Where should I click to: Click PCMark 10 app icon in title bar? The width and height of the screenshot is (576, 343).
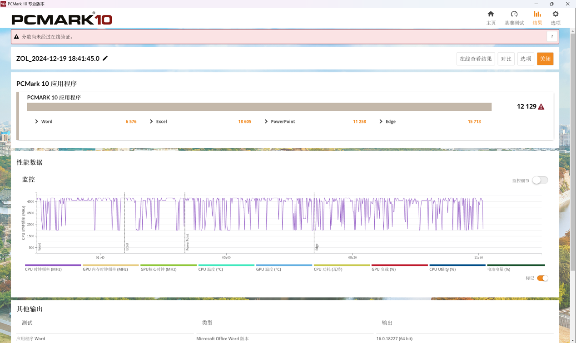click(4, 4)
